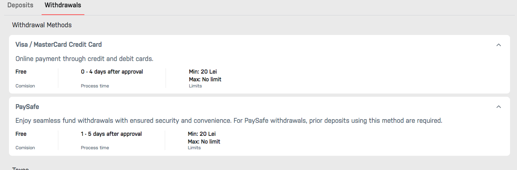Collapse the PaySafe section chevron
Viewport: 517px width, 170px height.
(x=498, y=107)
